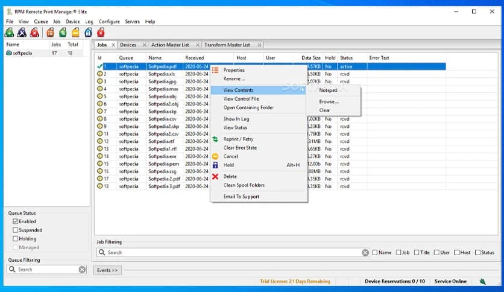This screenshot has width=504, height=292.
Task: Click the red delete job toolbar icon
Action: coord(101,33)
